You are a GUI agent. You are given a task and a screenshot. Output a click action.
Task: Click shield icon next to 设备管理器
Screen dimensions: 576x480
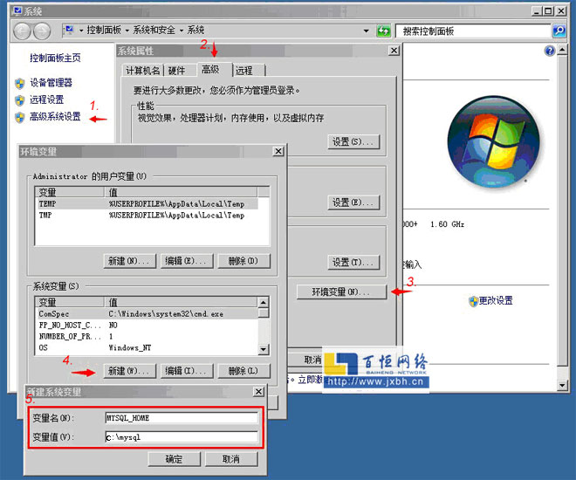[x=19, y=84]
